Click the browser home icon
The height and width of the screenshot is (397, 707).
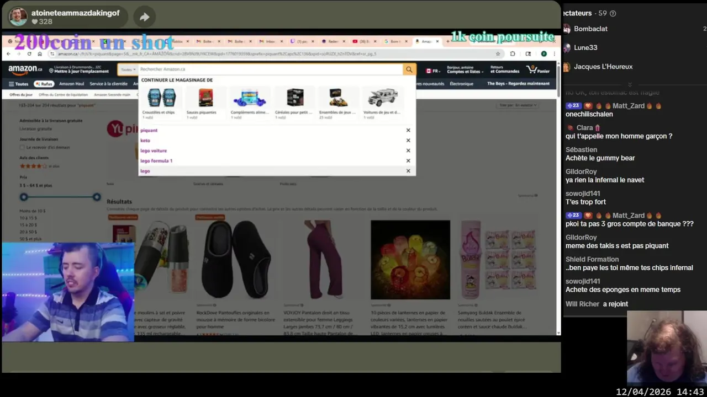click(40, 54)
